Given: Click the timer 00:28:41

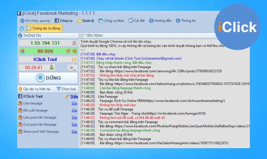Looking at the screenshot, I should pyautogui.click(x=34, y=68).
